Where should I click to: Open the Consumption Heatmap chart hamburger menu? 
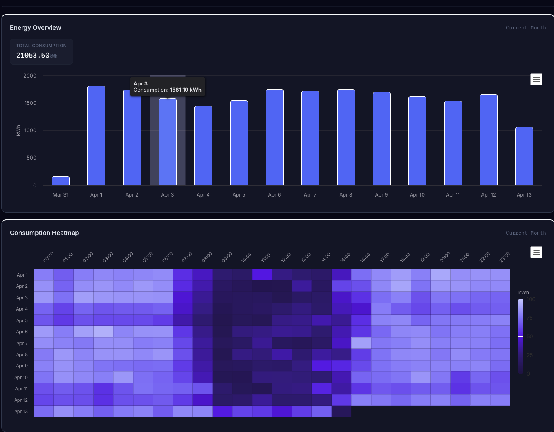coord(536,252)
